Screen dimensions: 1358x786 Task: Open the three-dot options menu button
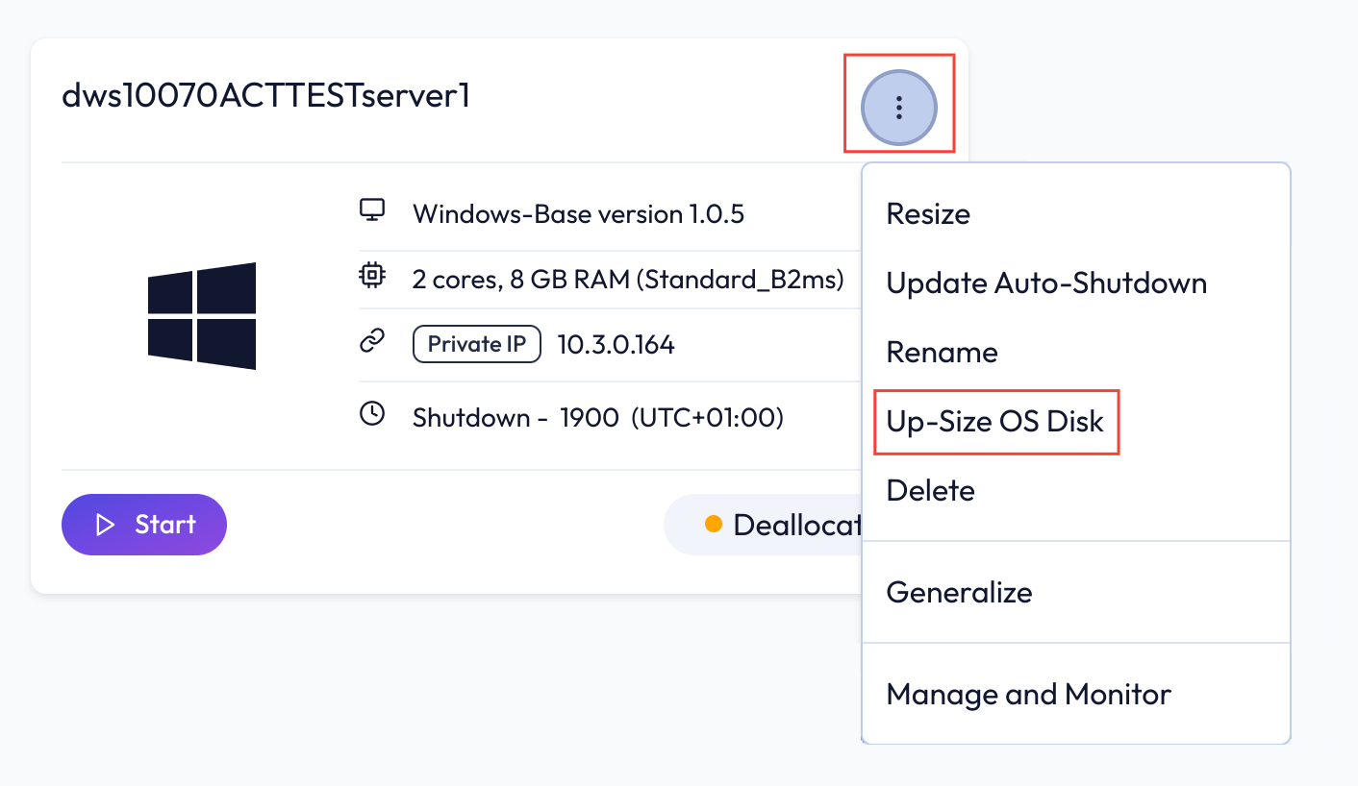(899, 108)
